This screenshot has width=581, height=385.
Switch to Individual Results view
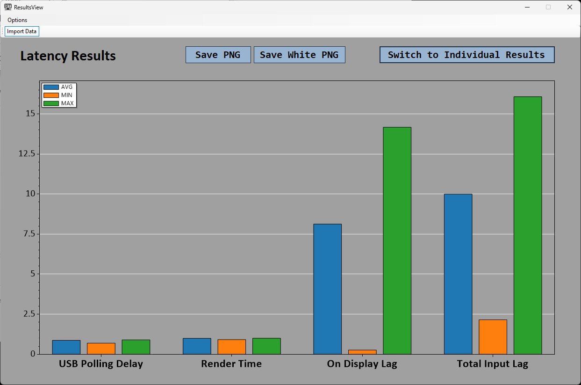coord(466,55)
